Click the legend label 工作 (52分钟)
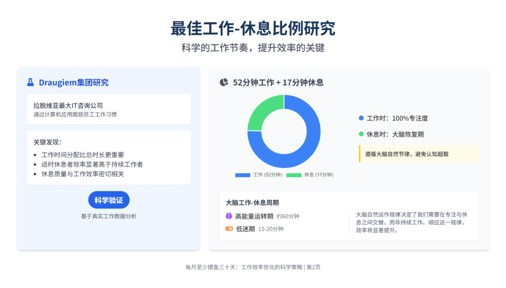Viewport: 506px width, 288px height. (268, 175)
